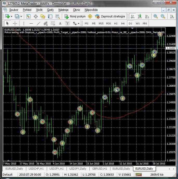Select the W1 timeframe button
The width and height of the screenshot is (178, 179).
click(138, 23)
